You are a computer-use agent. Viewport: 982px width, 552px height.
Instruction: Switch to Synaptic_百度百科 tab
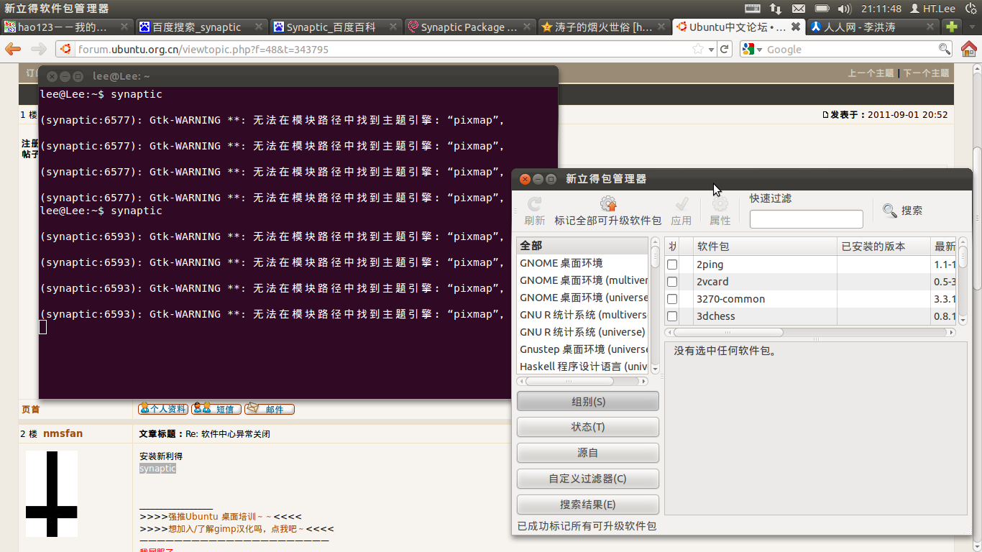[x=336, y=27]
